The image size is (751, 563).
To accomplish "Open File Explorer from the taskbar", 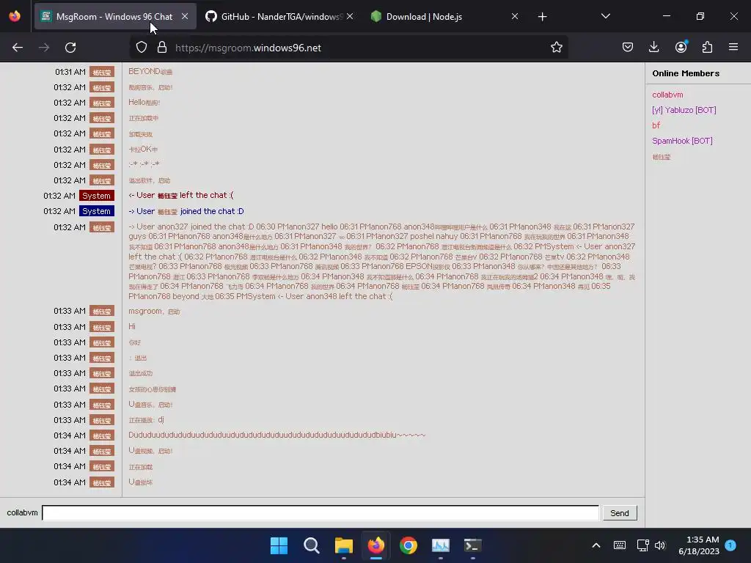I will click(343, 545).
